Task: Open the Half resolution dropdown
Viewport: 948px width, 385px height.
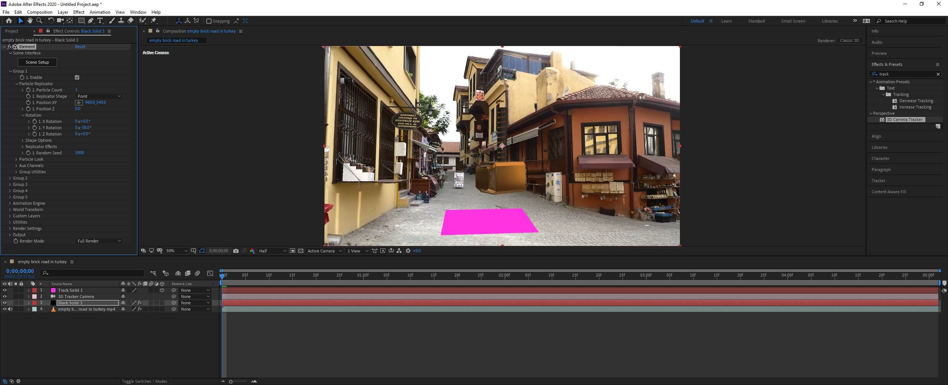Action: (273, 251)
